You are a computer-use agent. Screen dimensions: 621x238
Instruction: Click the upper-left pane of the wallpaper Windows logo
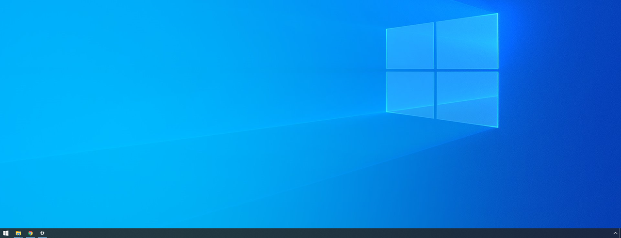pos(410,46)
